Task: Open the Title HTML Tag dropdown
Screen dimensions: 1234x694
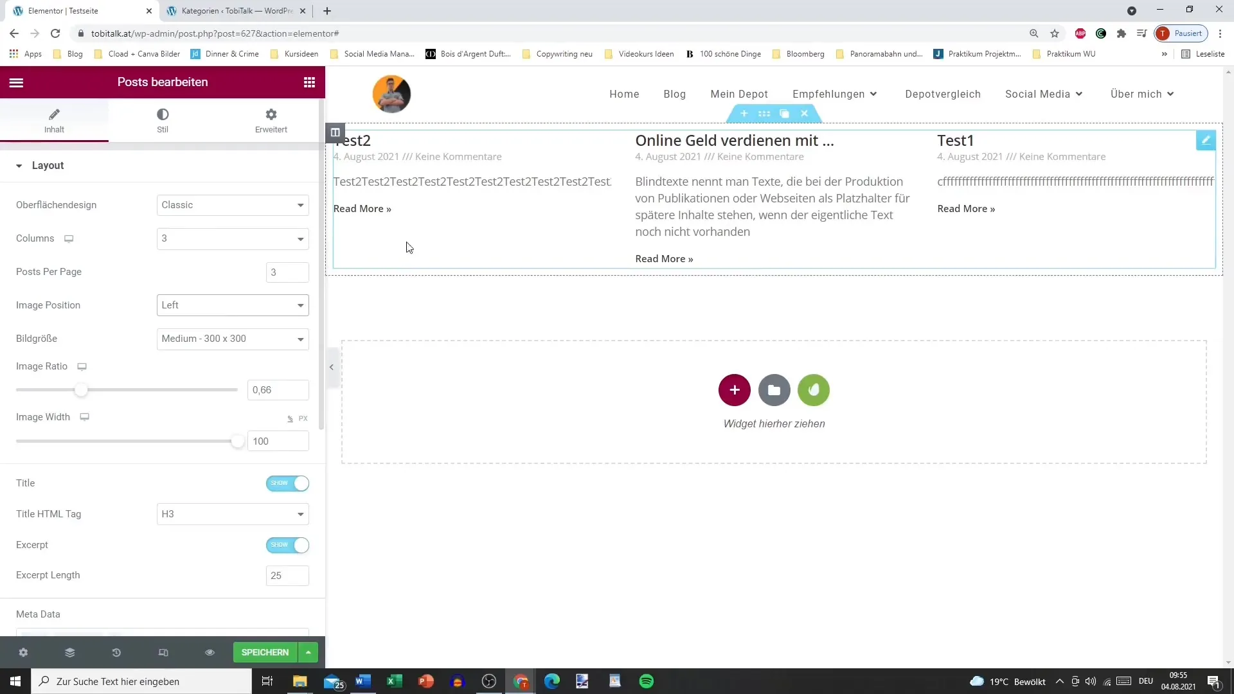Action: 233,514
